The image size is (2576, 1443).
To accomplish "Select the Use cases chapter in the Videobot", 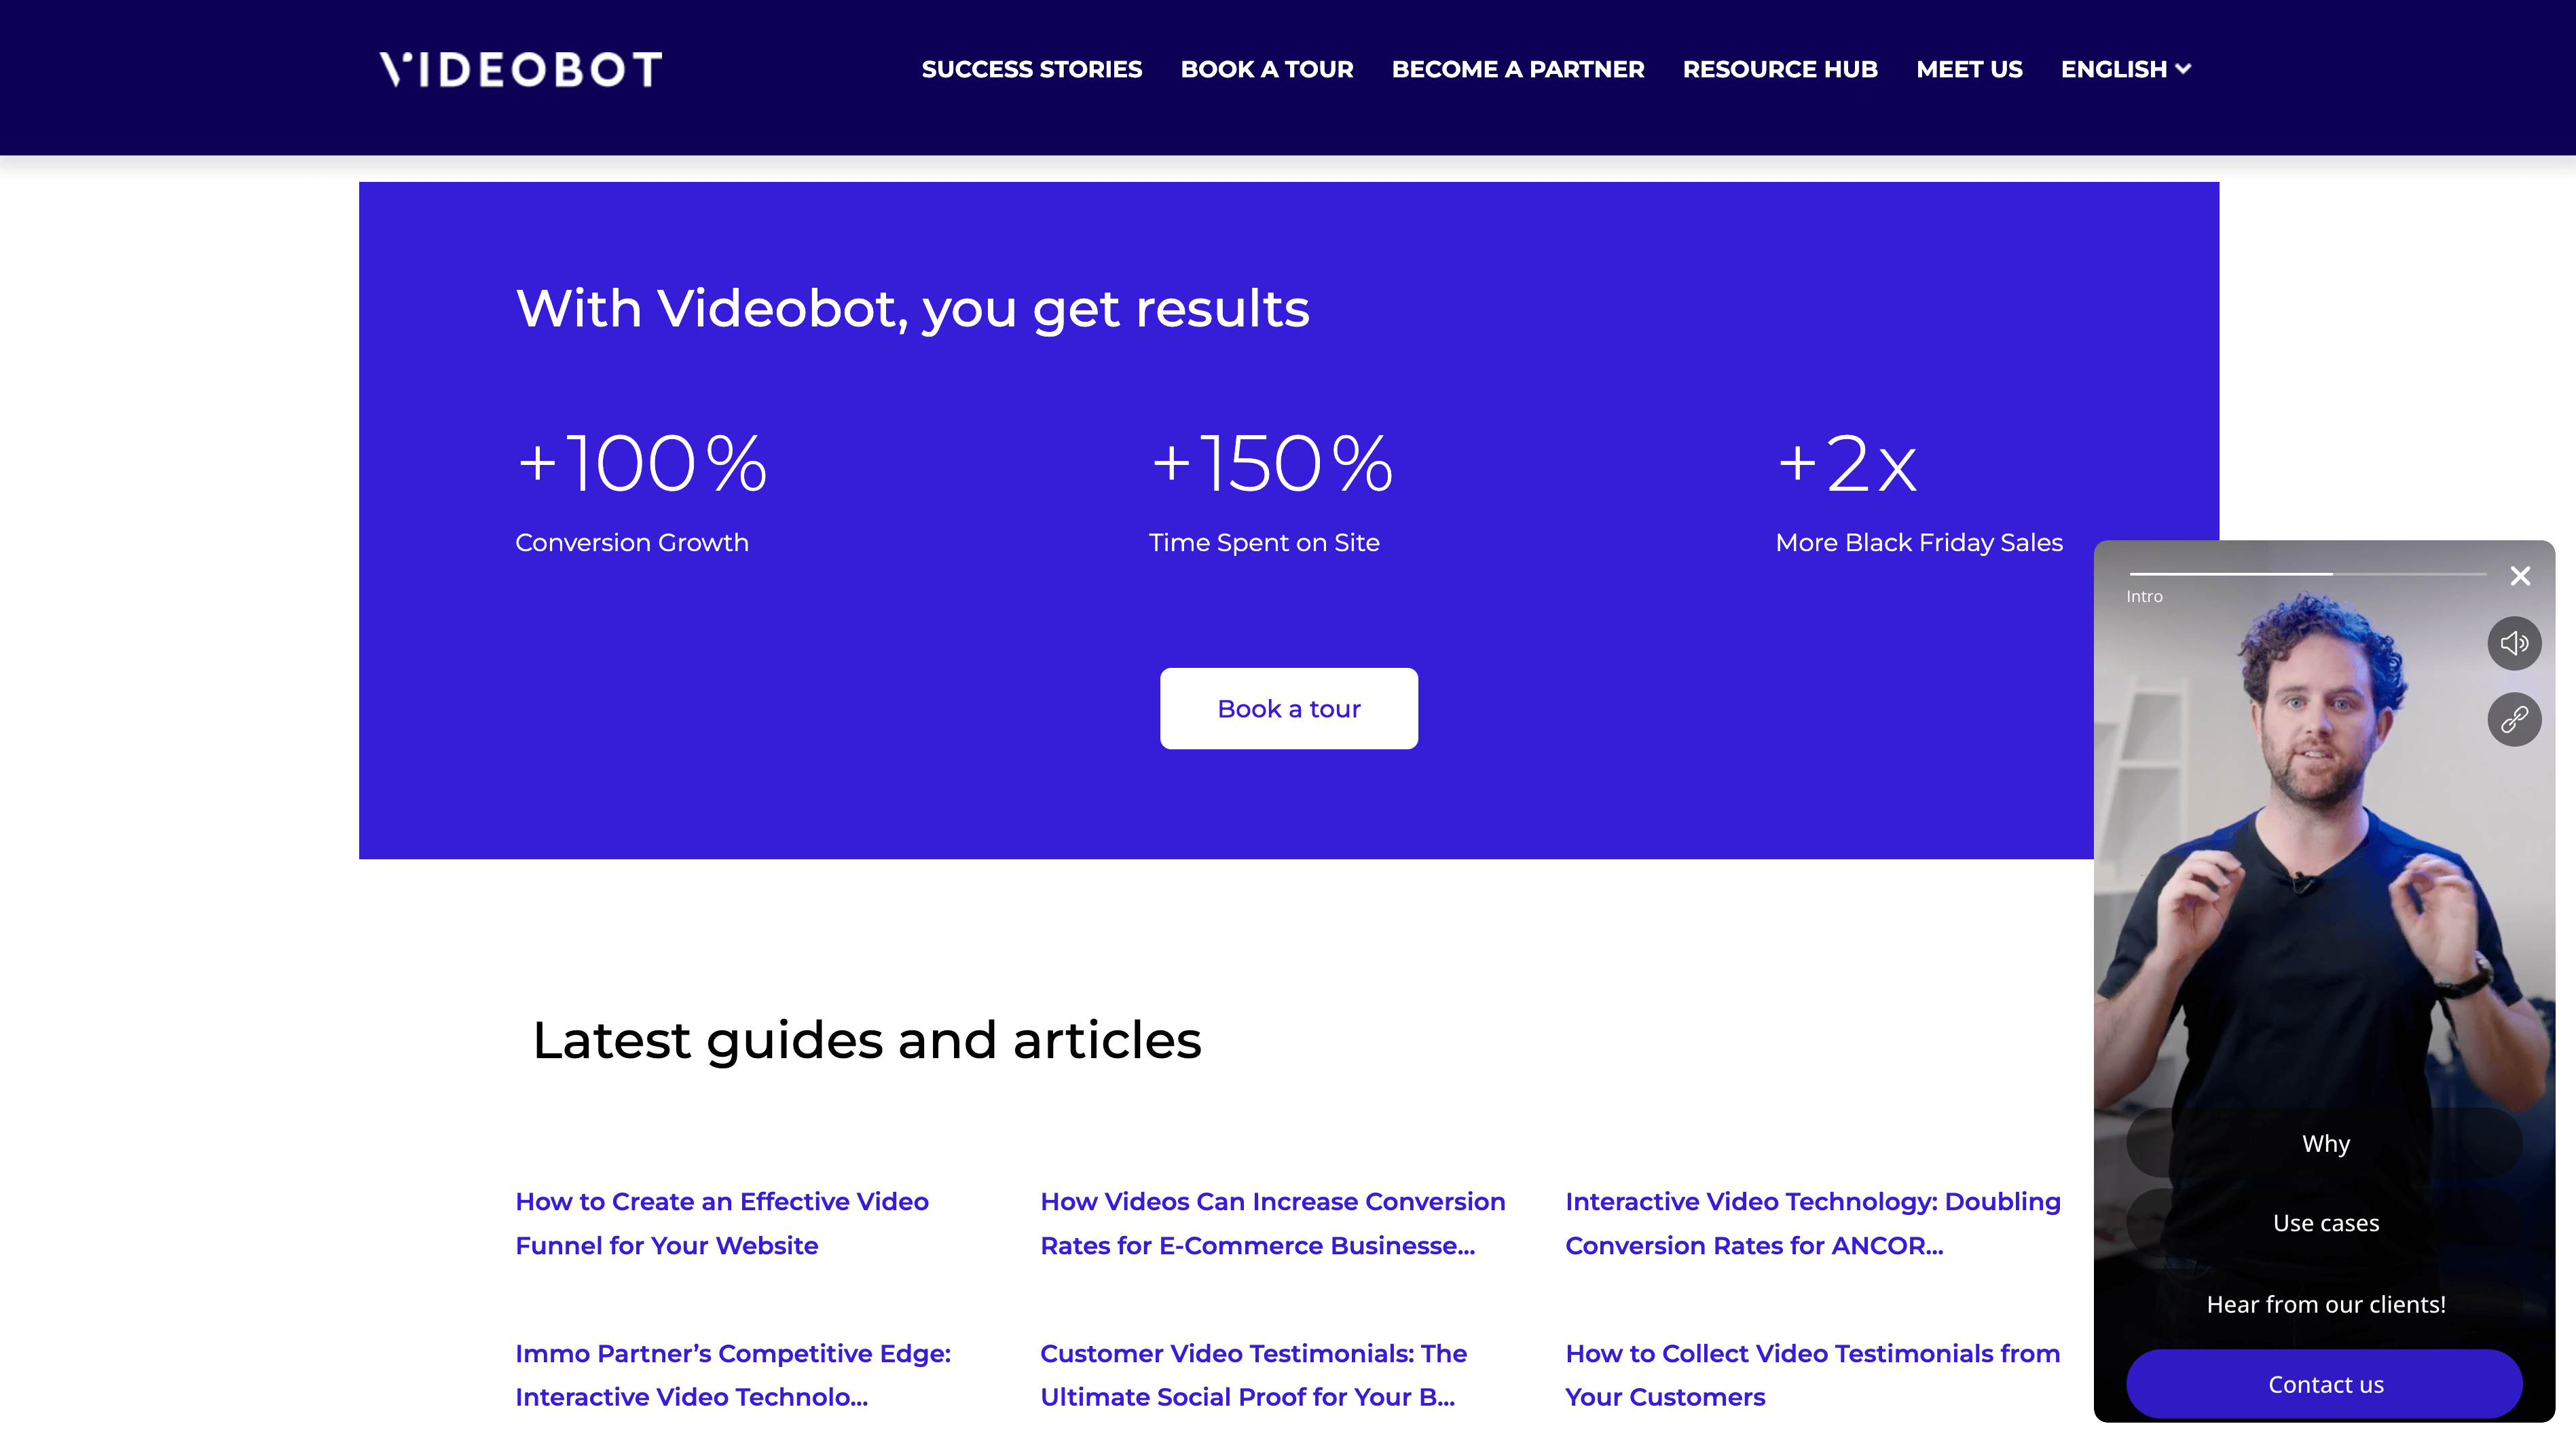I will (x=2325, y=1222).
